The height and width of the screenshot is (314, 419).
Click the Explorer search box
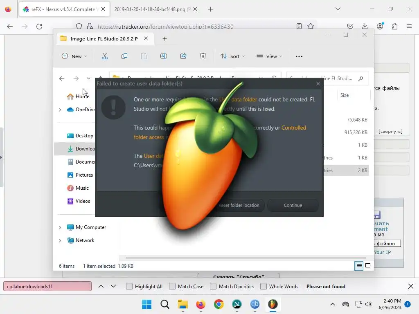point(328,78)
